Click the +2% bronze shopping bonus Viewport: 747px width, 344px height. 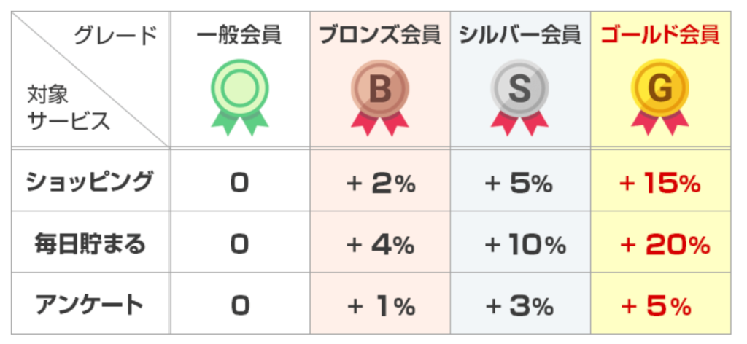(381, 184)
